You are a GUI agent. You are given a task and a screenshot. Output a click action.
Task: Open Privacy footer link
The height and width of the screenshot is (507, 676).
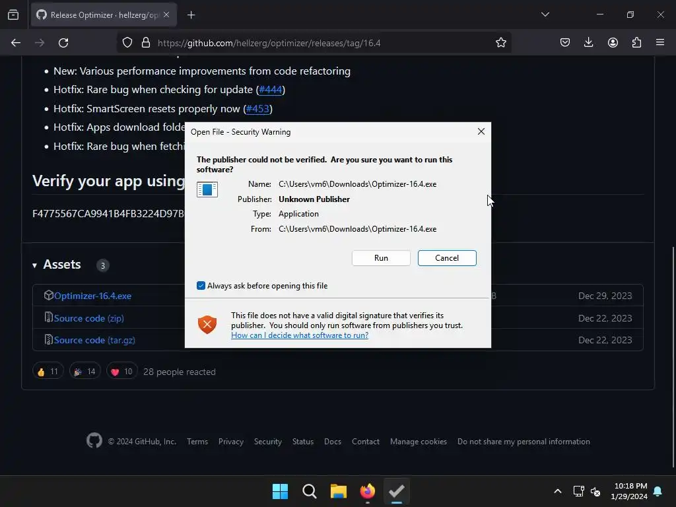(230, 442)
